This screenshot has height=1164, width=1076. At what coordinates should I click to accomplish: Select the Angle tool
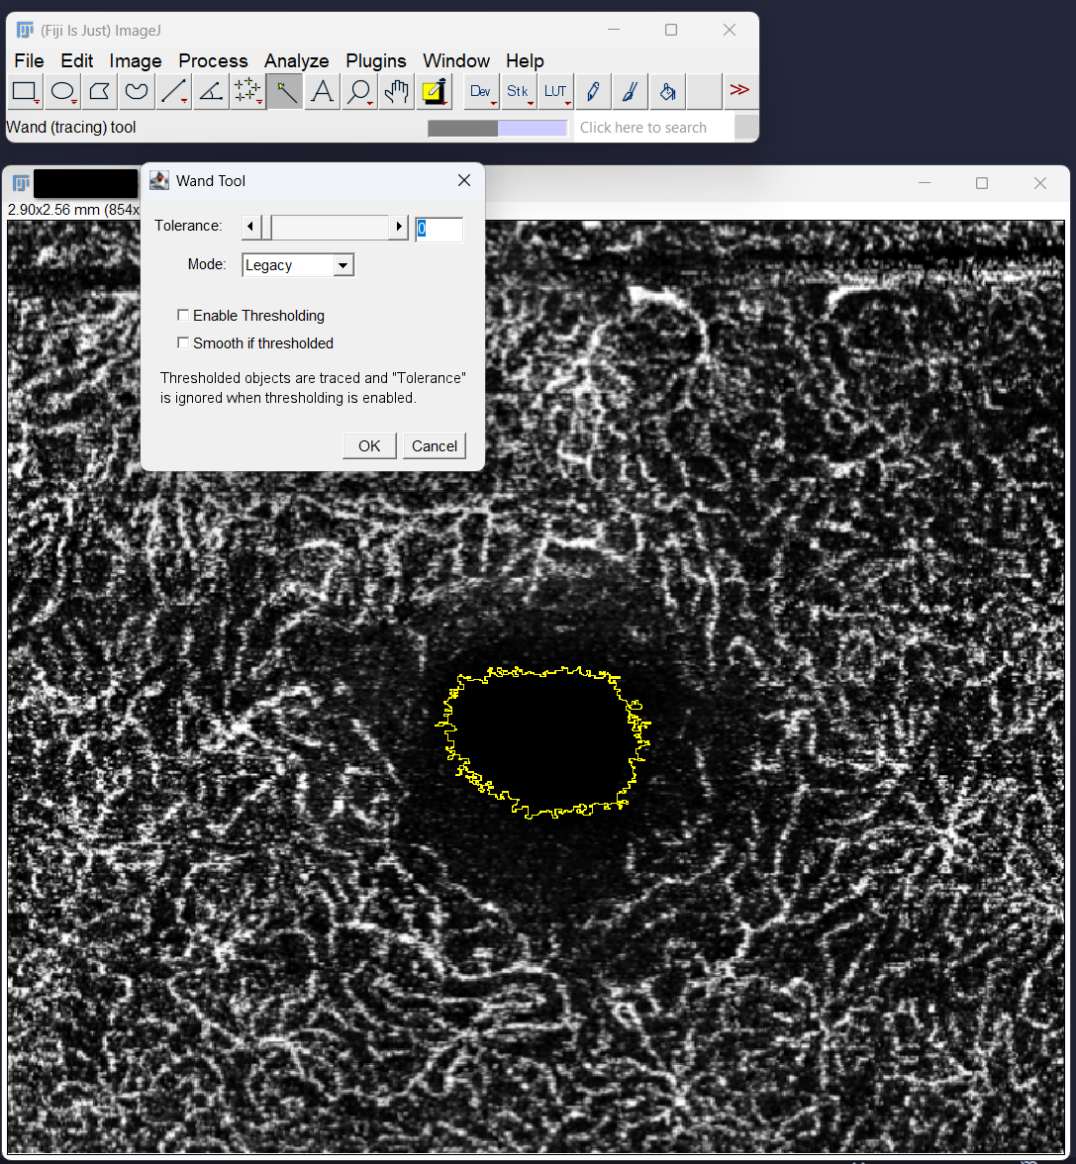click(211, 91)
